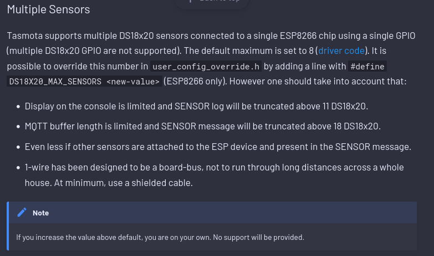Click the bullet about MQTT buffer length

click(x=203, y=126)
